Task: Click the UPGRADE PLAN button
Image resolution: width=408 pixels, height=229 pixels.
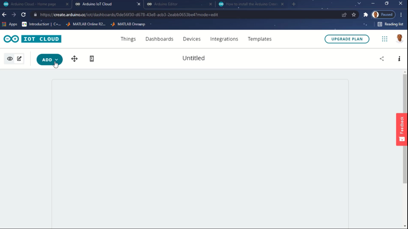Action: (347, 39)
